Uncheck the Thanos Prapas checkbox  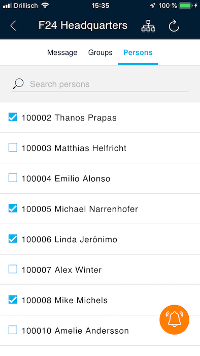pyautogui.click(x=13, y=117)
